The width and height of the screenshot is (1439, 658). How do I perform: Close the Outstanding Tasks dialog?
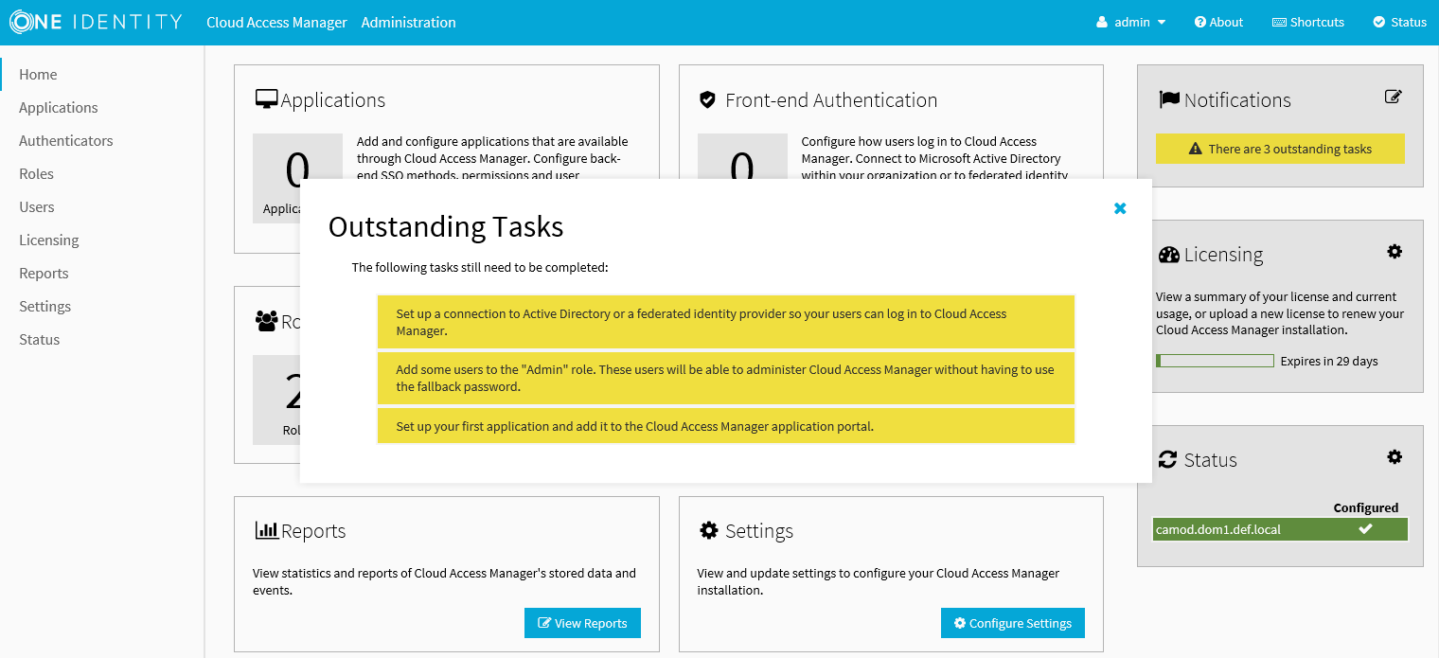pyautogui.click(x=1120, y=208)
